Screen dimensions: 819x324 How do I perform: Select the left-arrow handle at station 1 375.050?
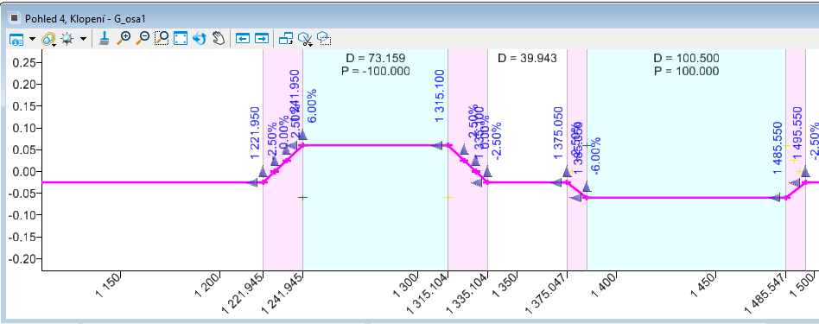tap(556, 183)
